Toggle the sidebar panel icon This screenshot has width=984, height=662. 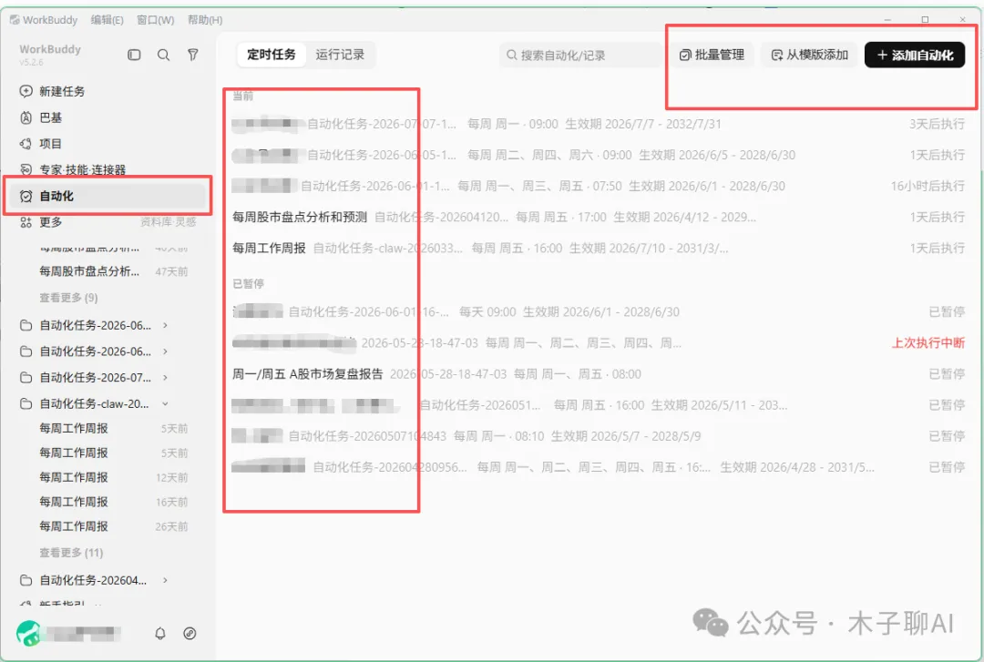click(x=134, y=55)
